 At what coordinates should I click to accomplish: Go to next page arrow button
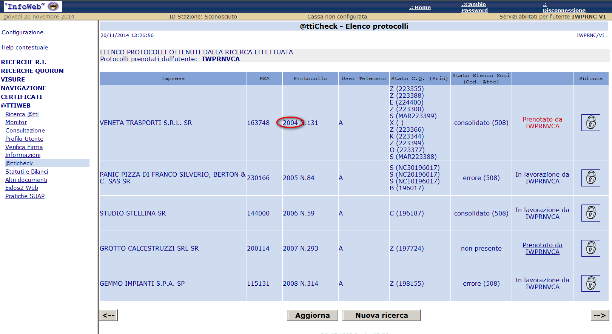point(600,316)
